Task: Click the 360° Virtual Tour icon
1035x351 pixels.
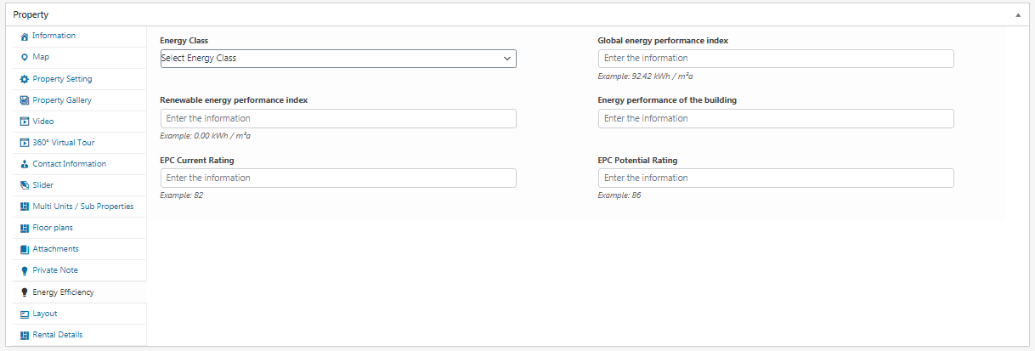Action: pyautogui.click(x=25, y=143)
